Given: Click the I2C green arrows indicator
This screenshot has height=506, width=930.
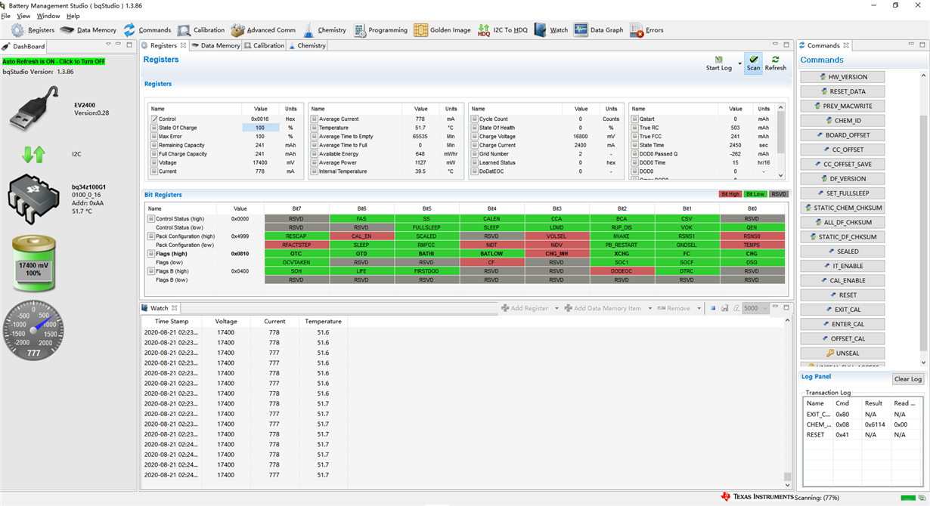Looking at the screenshot, I should tap(33, 154).
